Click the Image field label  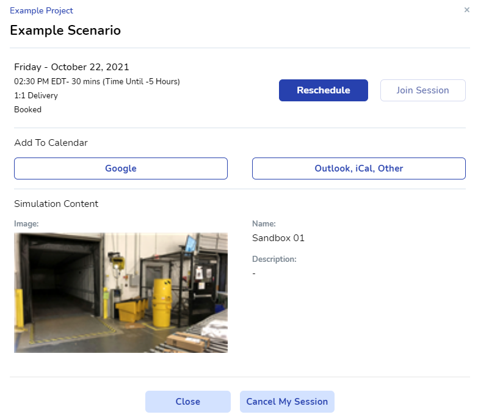[x=26, y=224]
